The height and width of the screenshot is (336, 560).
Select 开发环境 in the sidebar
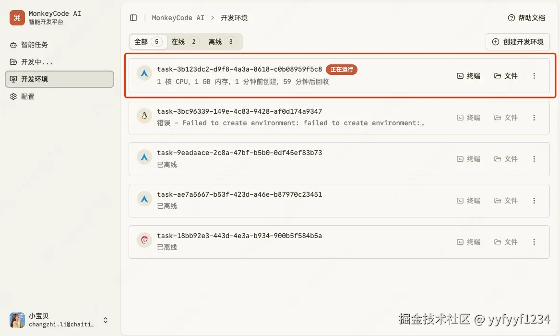pos(60,79)
